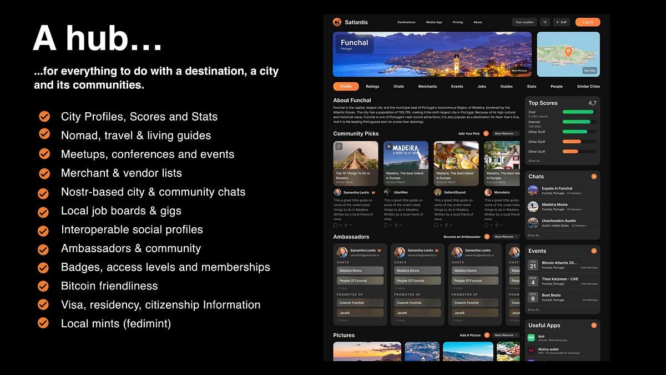This screenshot has width=666, height=375.
Task: Click the Useful Apps plus icon
Action: coord(594,325)
